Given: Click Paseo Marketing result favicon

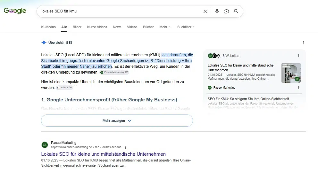Looking at the screenshot, I should 45,145.
